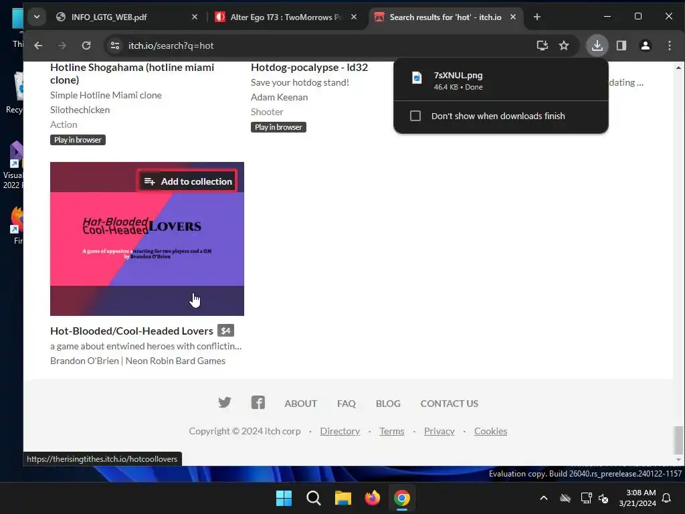Close the INFO_LGTG_WEB.pdf tab
Screen dimensions: 685x514
click(195, 17)
